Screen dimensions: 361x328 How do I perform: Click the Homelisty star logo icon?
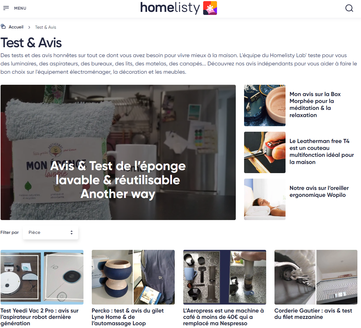[210, 8]
